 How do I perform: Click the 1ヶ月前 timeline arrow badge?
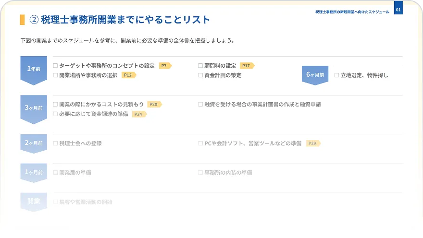click(x=34, y=172)
